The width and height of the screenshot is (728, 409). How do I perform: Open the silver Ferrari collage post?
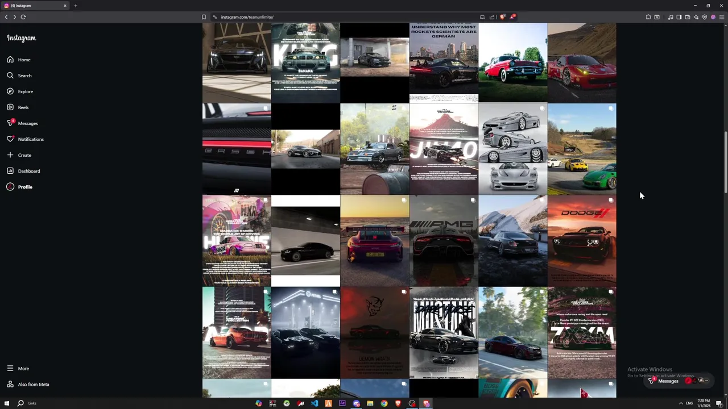[x=512, y=149]
